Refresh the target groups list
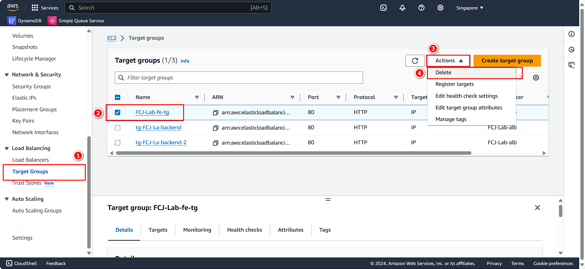 415,61
